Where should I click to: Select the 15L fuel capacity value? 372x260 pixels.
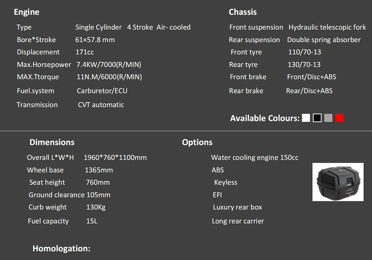coord(92,221)
